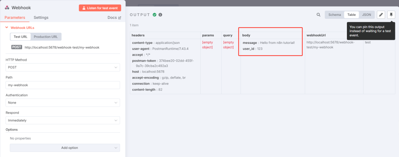Switch to the Settings tab
The width and height of the screenshot is (399, 157).
coord(41,18)
